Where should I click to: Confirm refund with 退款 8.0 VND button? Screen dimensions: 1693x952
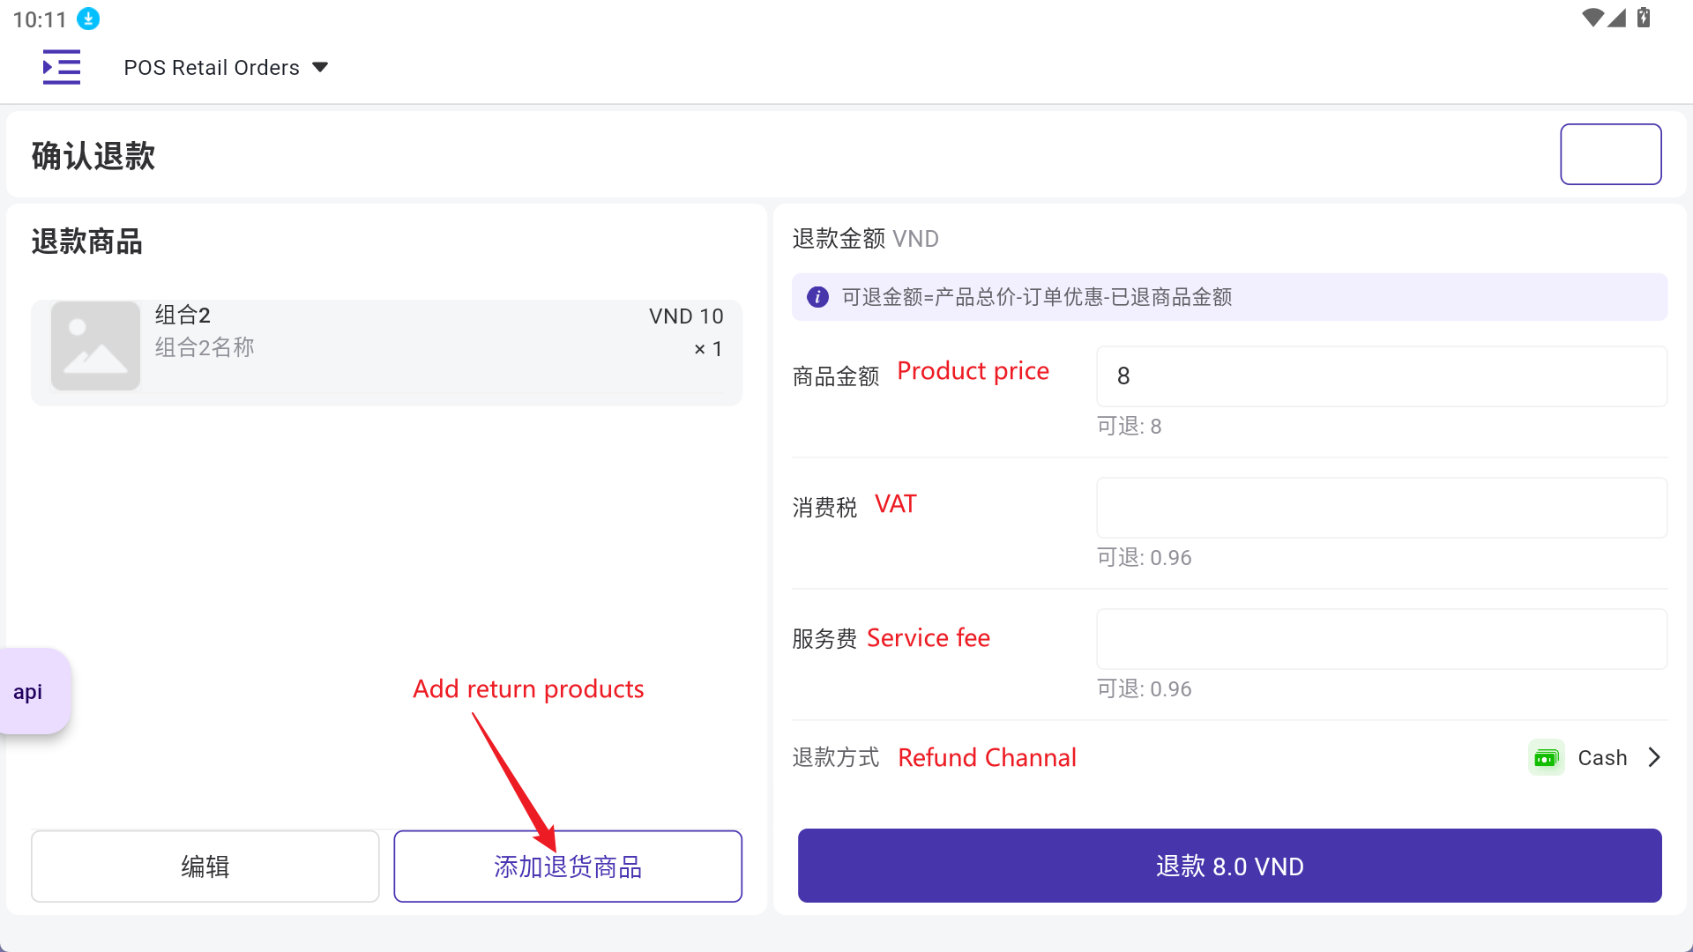point(1229,866)
